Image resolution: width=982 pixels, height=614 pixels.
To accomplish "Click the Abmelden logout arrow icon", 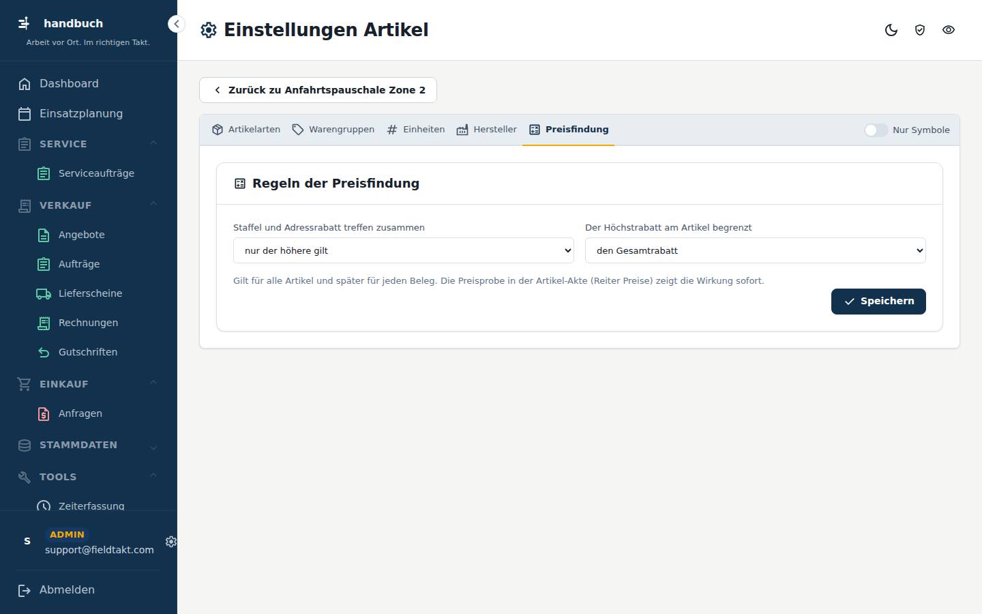I will pos(25,590).
